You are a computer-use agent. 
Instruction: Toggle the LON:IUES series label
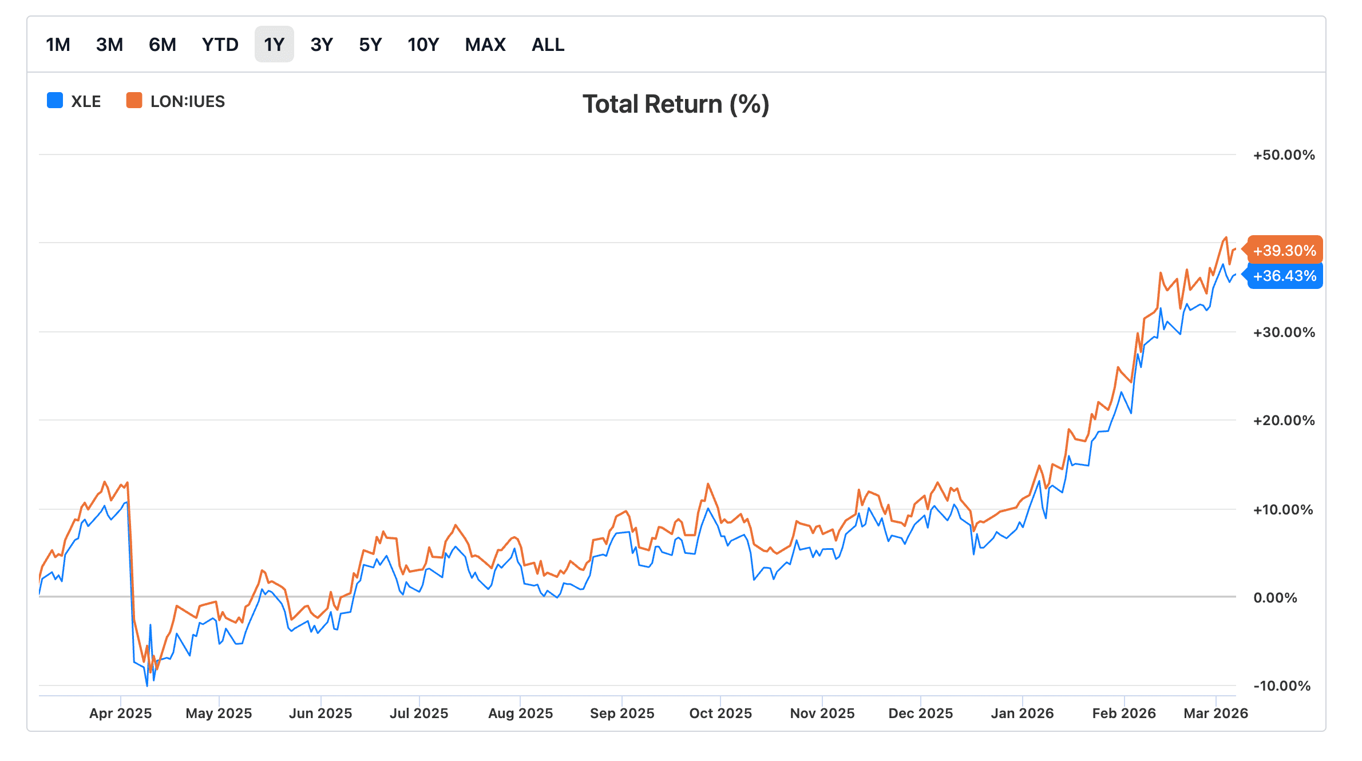point(188,102)
